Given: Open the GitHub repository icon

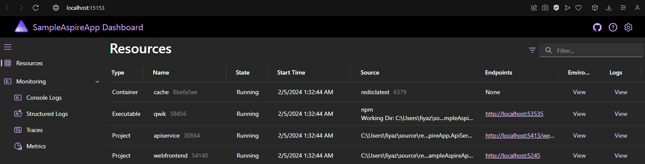Looking at the screenshot, I should point(597,27).
